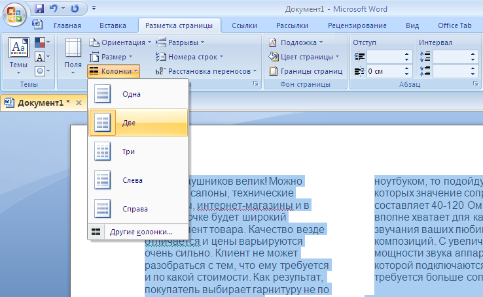Choose Слева left column layout
483x297 pixels.
(138, 180)
